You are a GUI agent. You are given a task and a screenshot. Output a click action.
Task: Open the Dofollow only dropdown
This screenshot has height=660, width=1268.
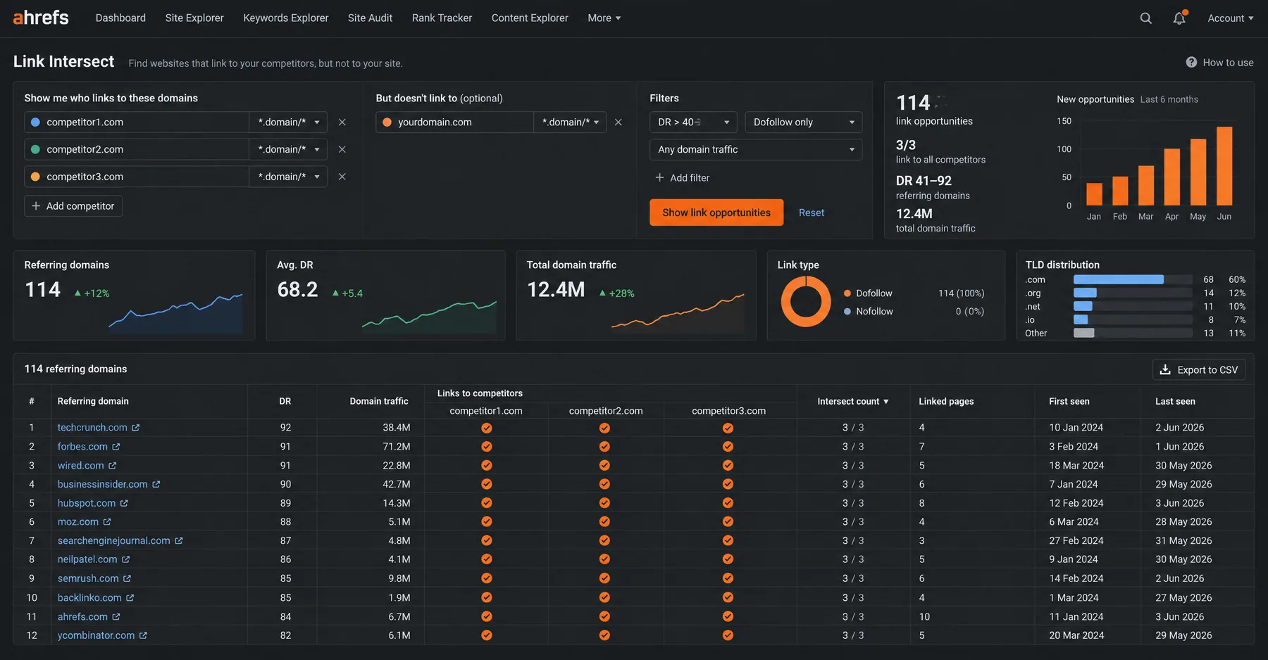click(804, 122)
